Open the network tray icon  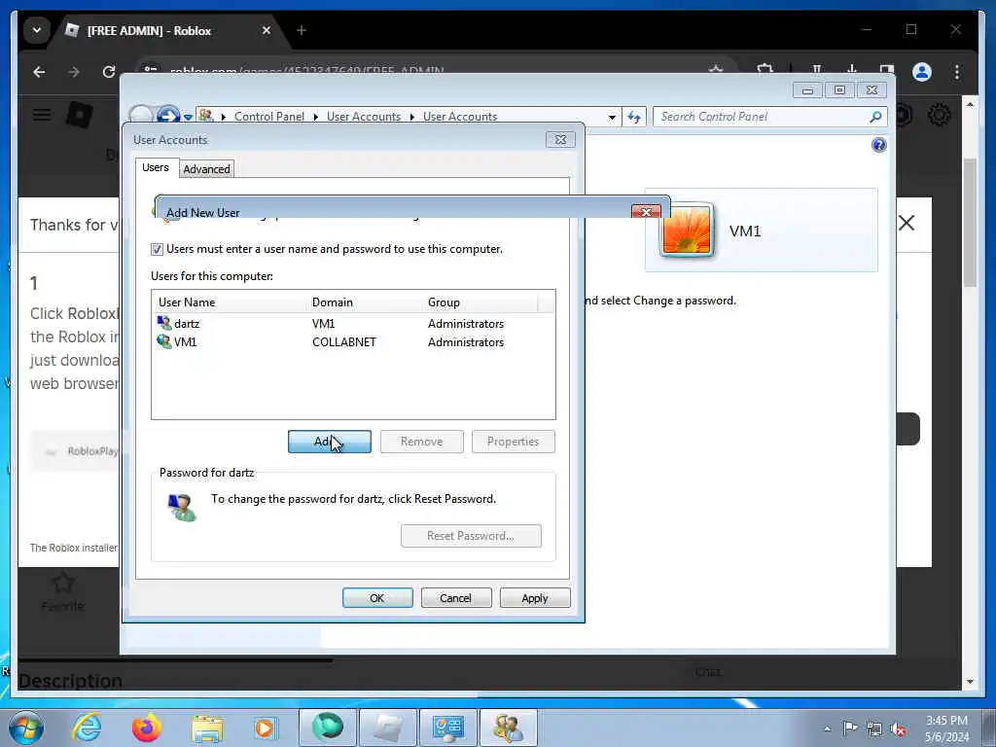tap(874, 729)
